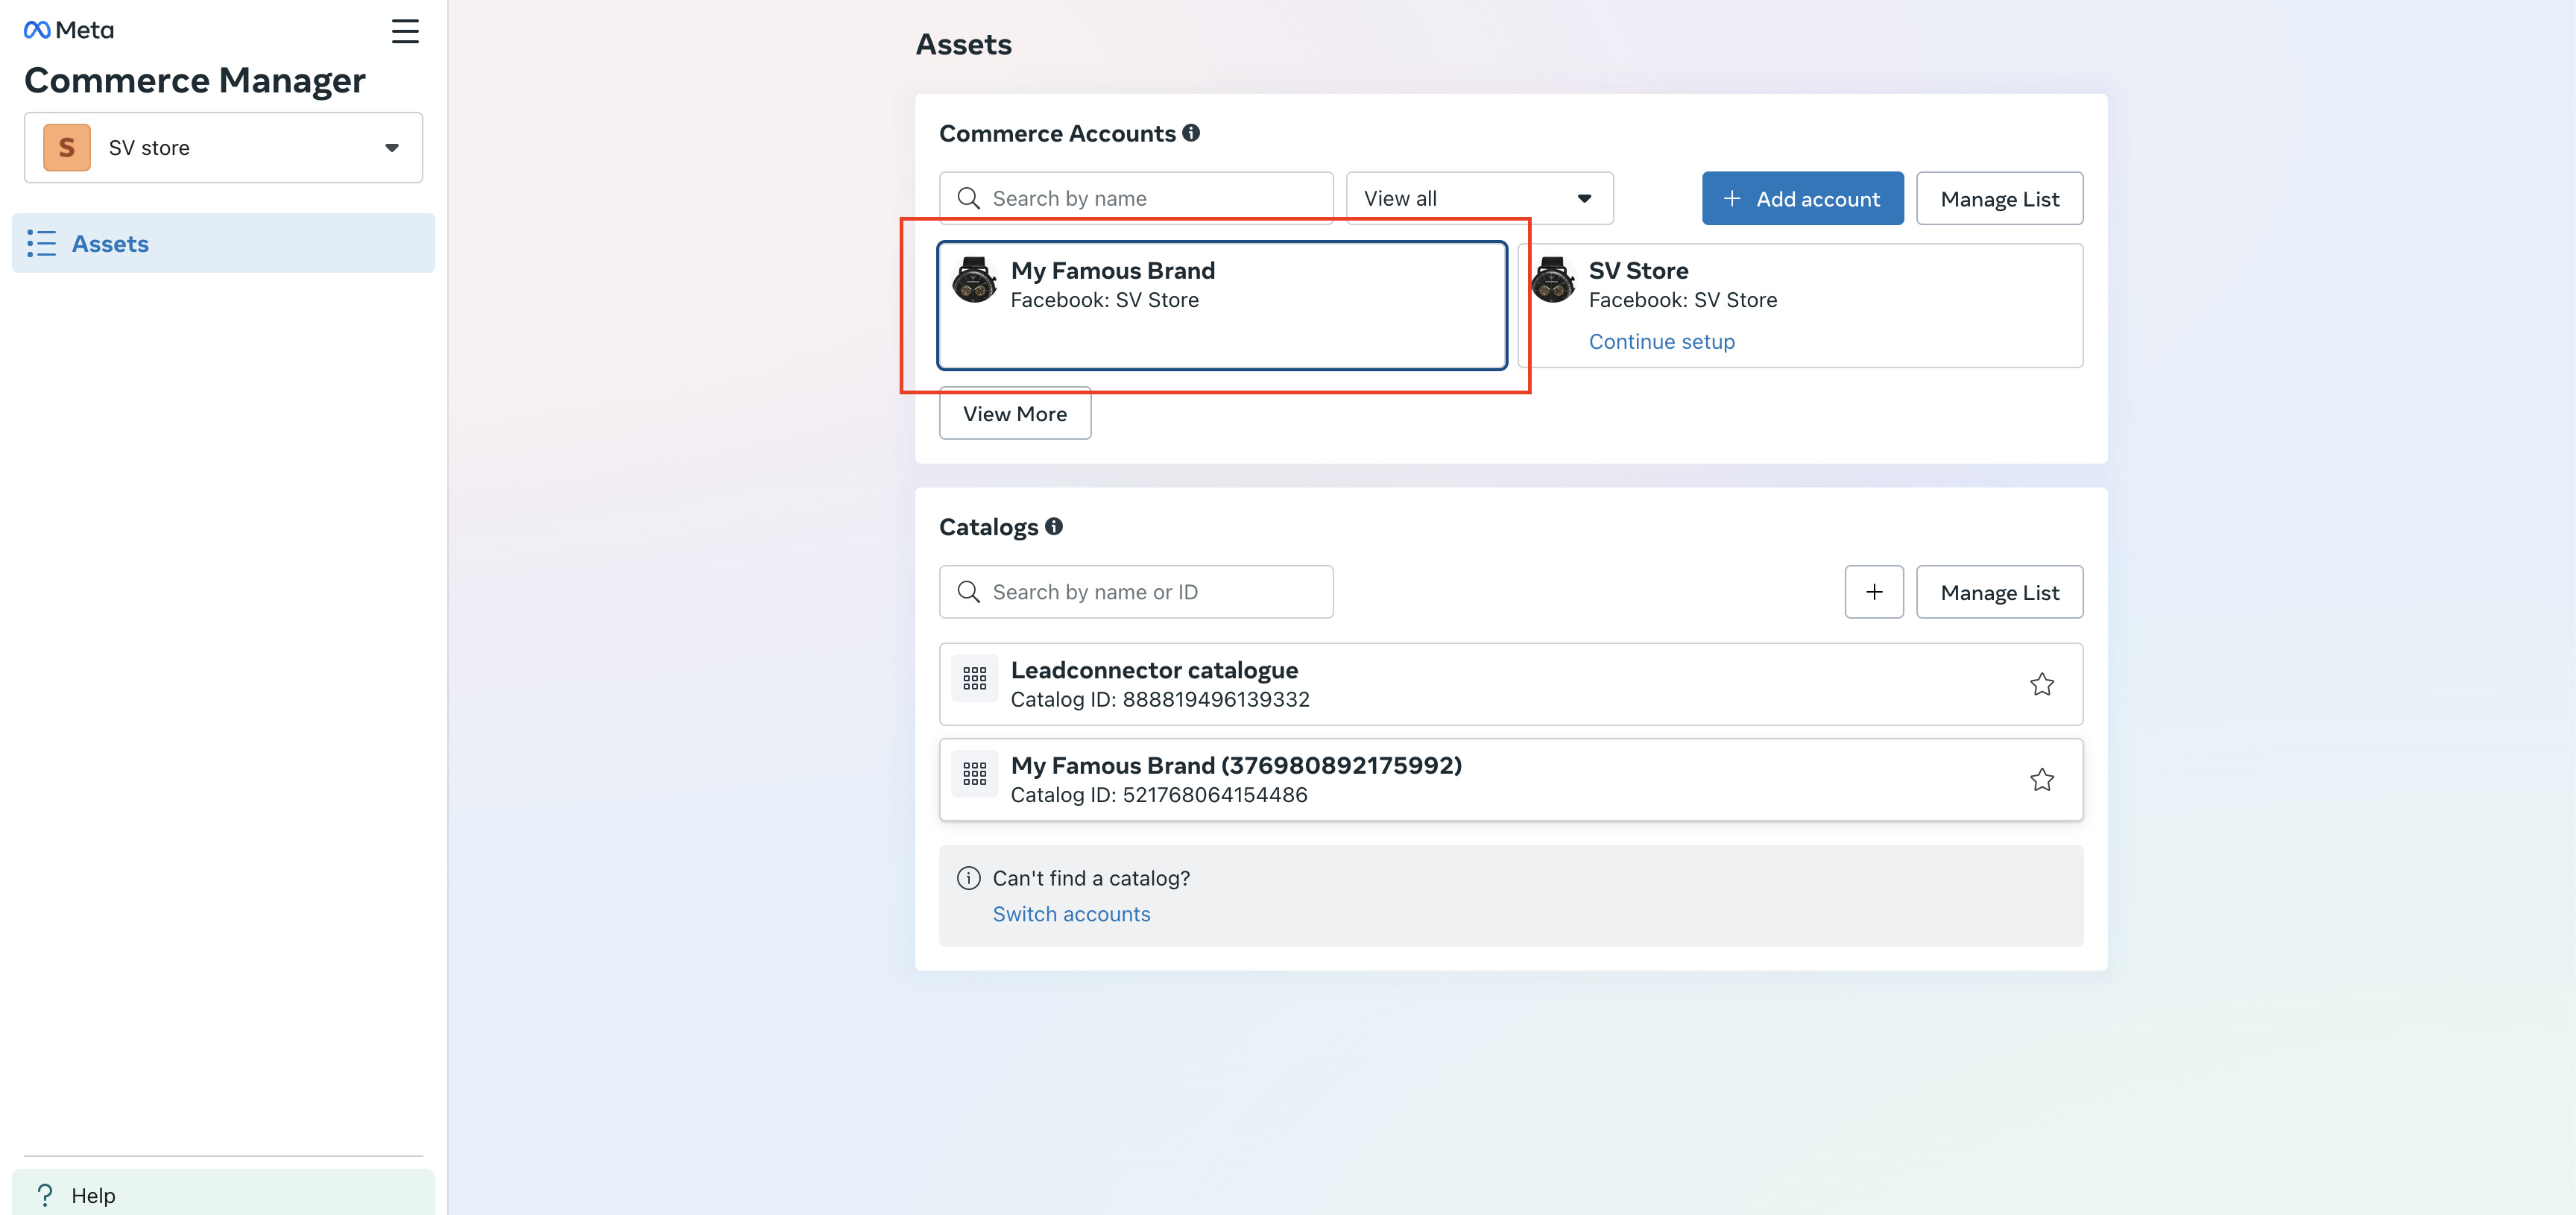Open Help in the sidebar

pyautogui.click(x=92, y=1195)
